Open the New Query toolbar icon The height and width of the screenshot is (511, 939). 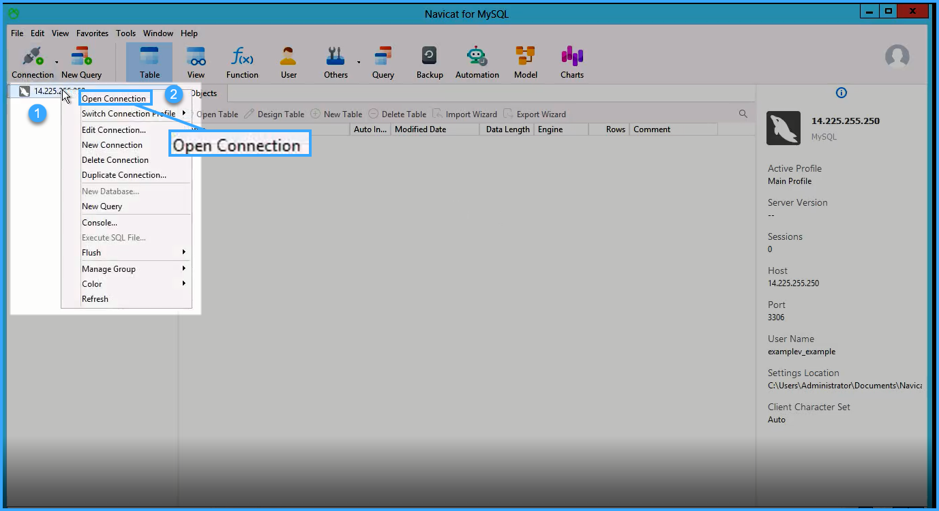coord(81,57)
